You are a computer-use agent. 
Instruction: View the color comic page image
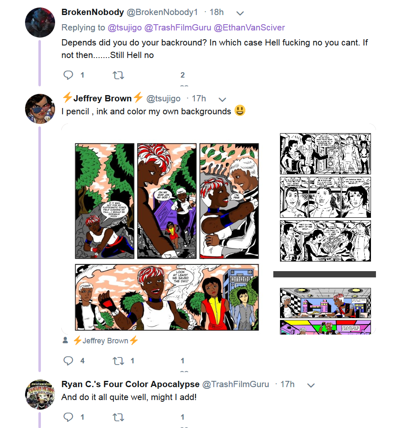[167, 237]
